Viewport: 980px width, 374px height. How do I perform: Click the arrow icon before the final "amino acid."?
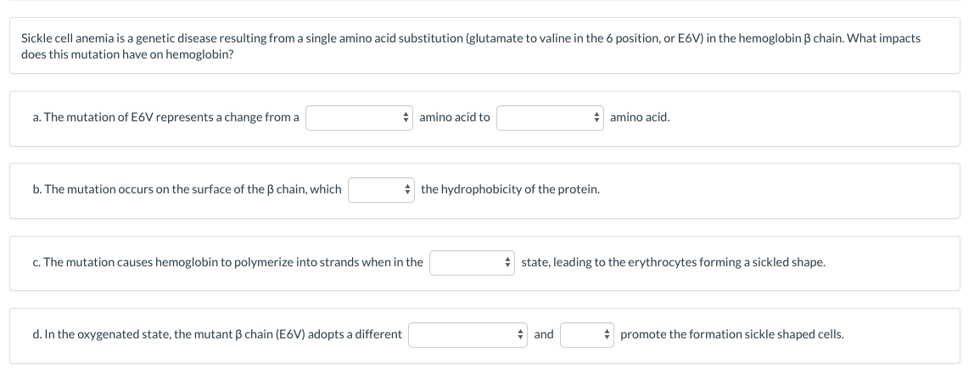[596, 117]
